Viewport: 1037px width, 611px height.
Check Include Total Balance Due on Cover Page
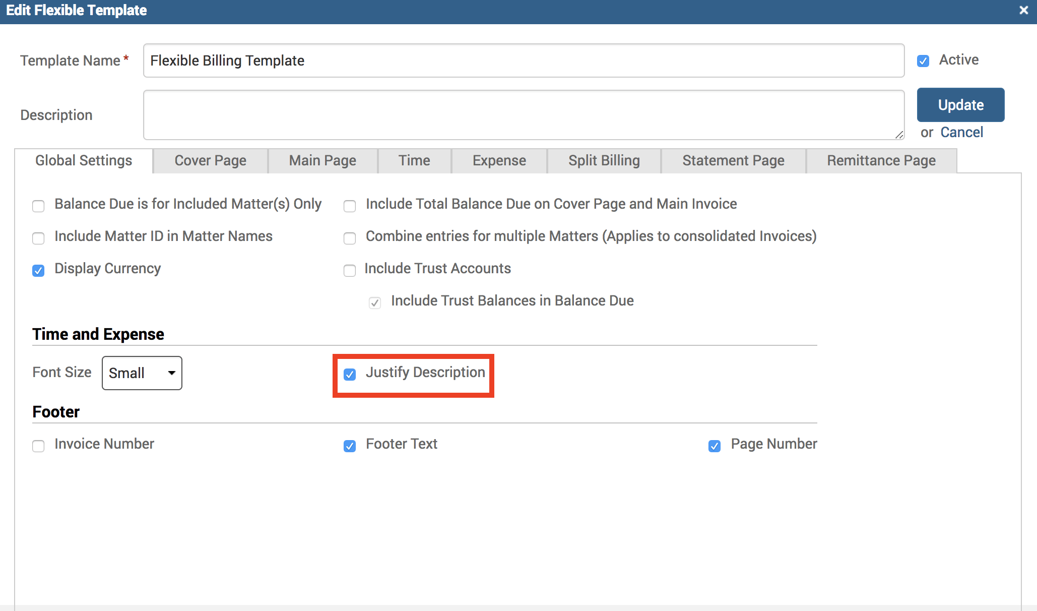pyautogui.click(x=350, y=206)
